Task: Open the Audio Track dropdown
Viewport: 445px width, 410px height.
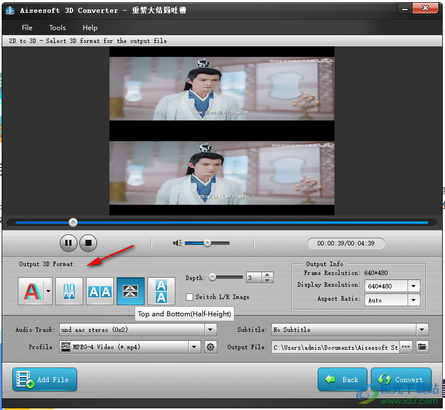Action: click(x=210, y=330)
